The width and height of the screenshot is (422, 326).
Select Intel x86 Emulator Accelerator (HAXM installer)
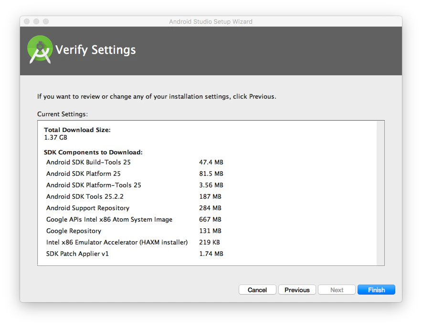(x=117, y=242)
